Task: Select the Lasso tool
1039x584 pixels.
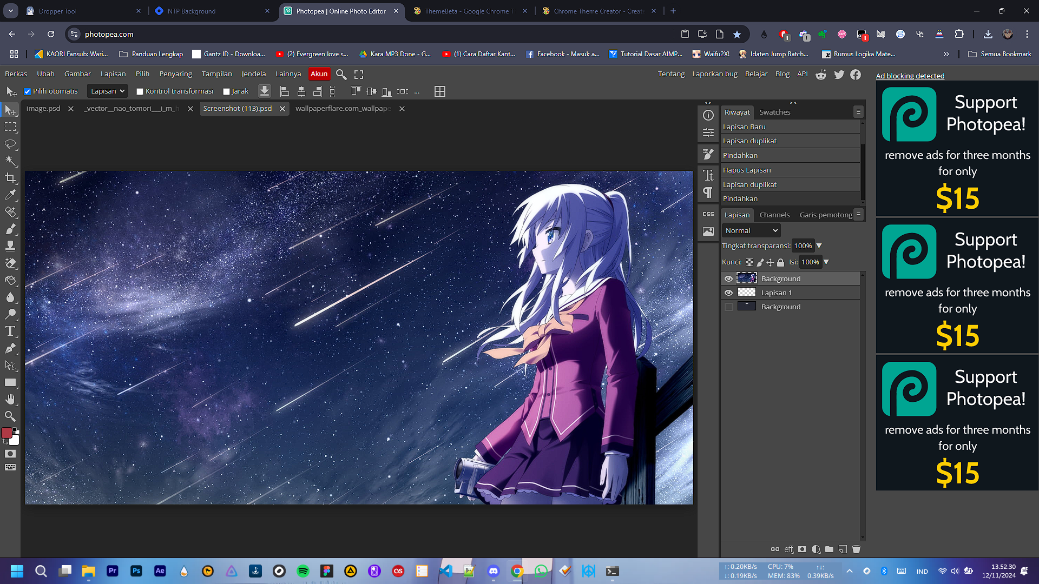Action: point(10,144)
